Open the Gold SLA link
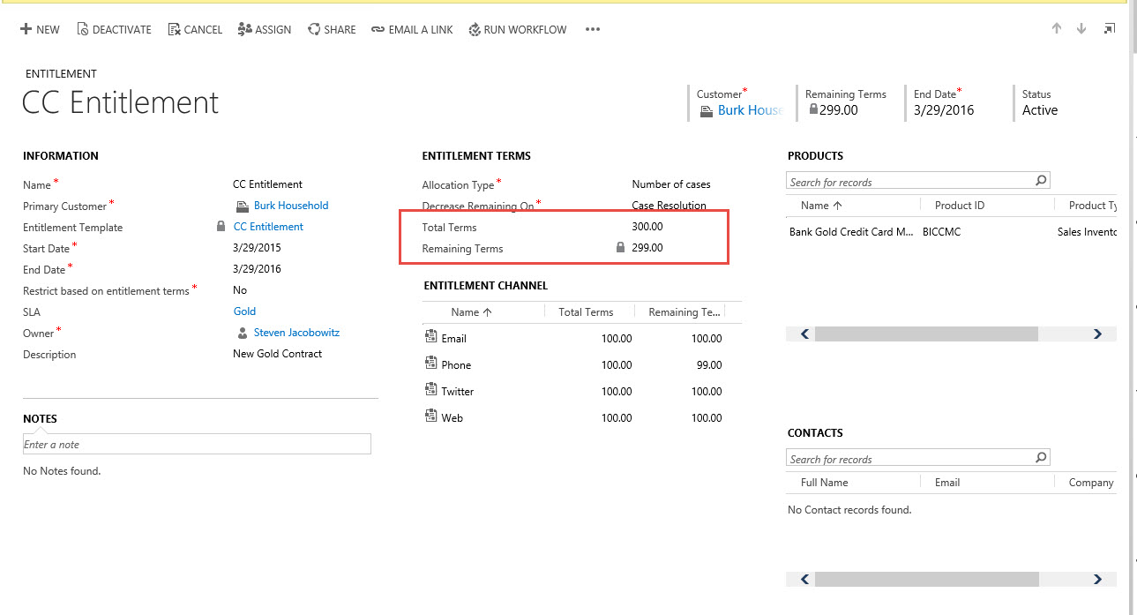 coord(244,311)
